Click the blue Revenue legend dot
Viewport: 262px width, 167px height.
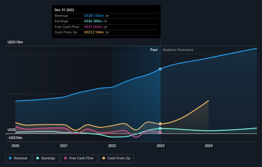pos(10,158)
